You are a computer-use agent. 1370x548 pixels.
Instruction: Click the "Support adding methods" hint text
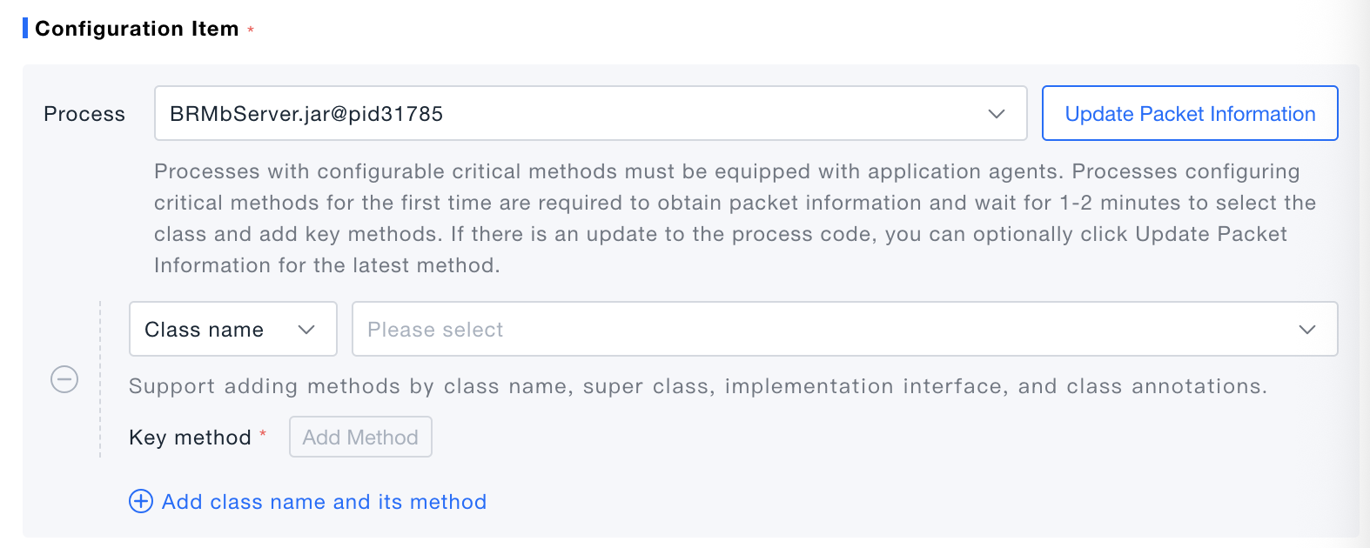pos(696,386)
